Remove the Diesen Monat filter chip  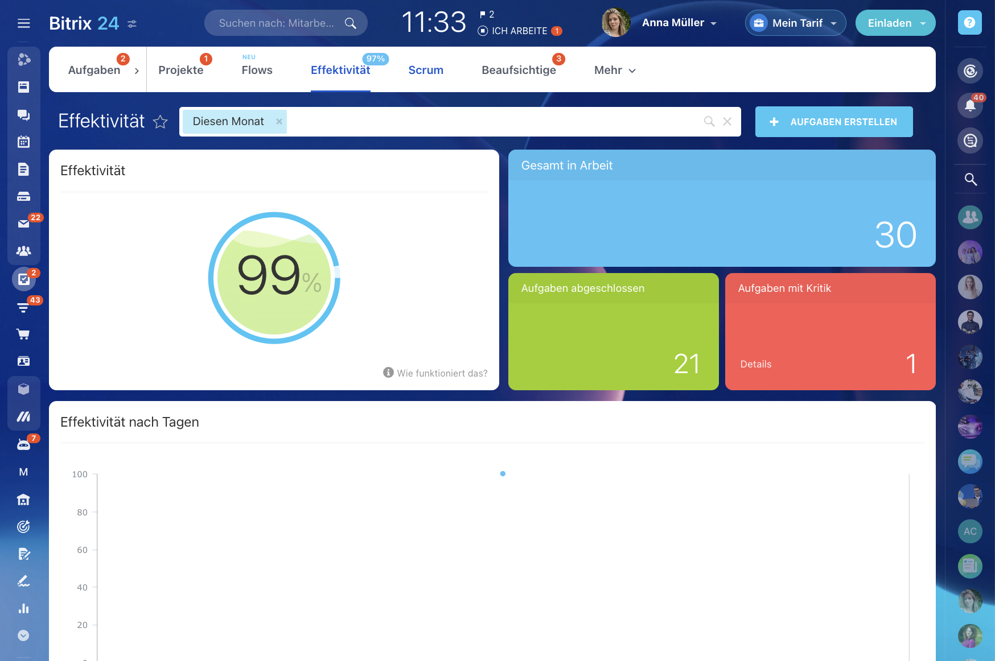coord(279,122)
